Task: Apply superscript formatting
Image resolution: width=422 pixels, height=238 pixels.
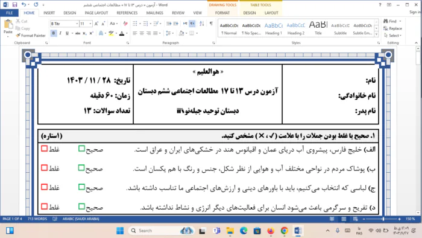Action: pyautogui.click(x=91, y=33)
